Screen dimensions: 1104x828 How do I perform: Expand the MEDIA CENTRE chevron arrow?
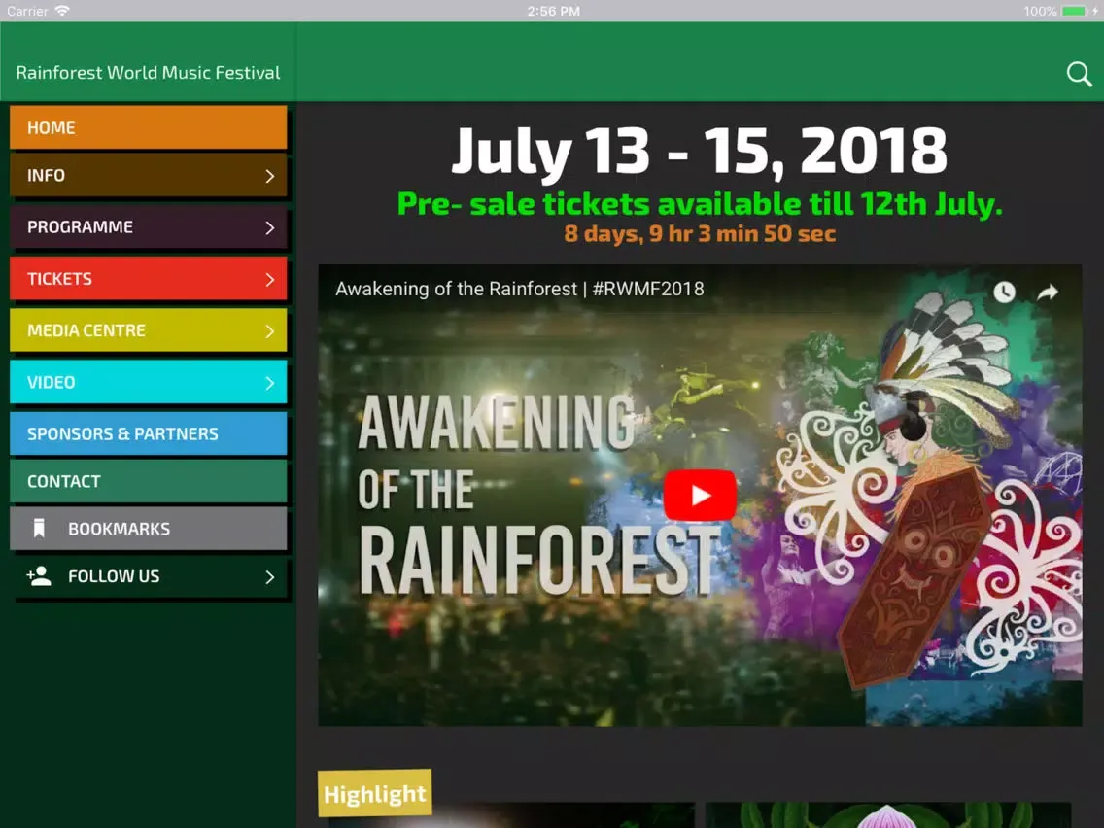pos(269,331)
